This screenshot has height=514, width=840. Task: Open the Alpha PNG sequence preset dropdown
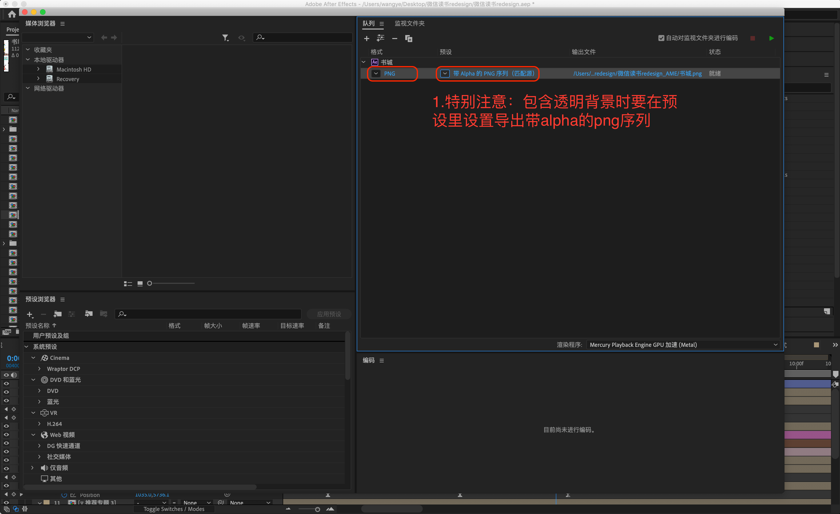pyautogui.click(x=445, y=73)
